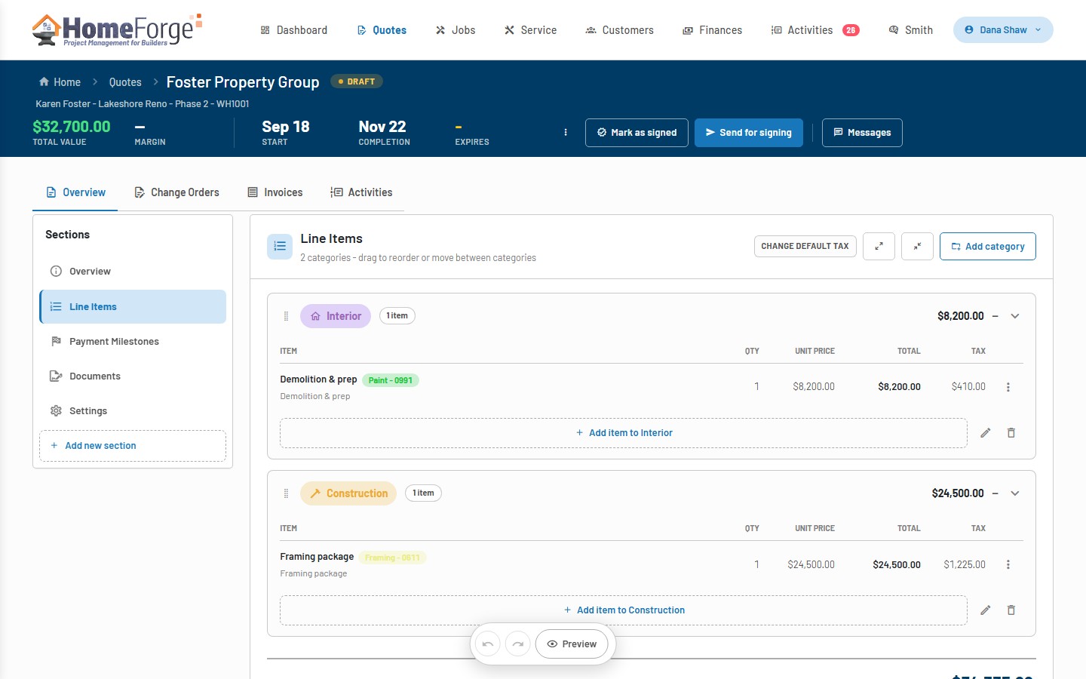The width and height of the screenshot is (1086, 679).
Task: Open the Customers nav item
Action: pyautogui.click(x=620, y=30)
